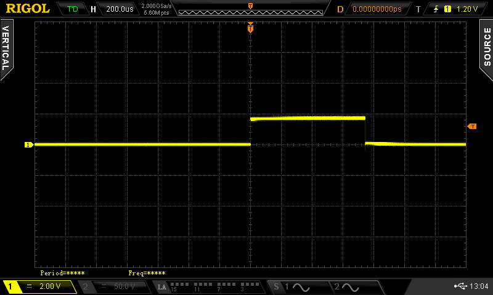The width and height of the screenshot is (493, 295).
Task: Click the channel 1 ground level marker
Action: (28, 145)
